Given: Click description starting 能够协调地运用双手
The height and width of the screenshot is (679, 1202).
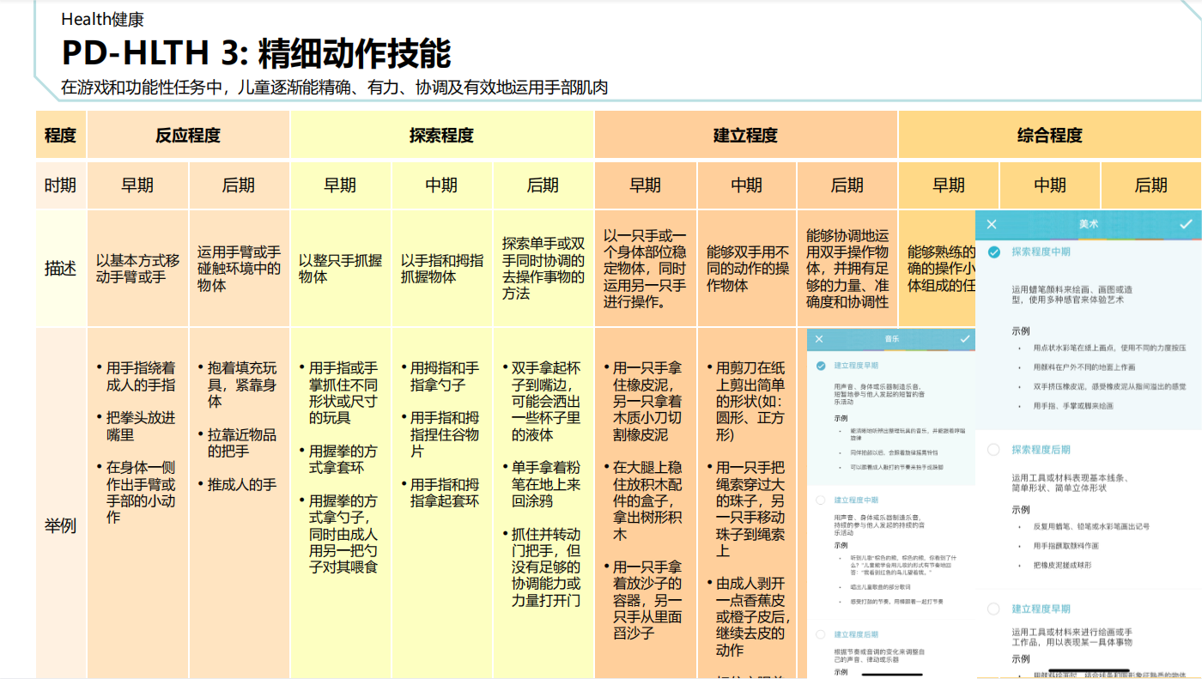Looking at the screenshot, I should [847, 269].
